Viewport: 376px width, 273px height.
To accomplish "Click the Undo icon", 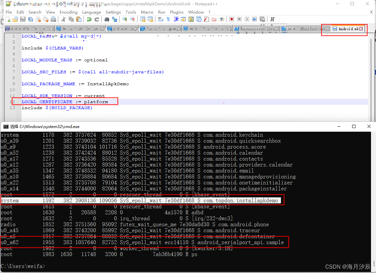I will (x=89, y=19).
